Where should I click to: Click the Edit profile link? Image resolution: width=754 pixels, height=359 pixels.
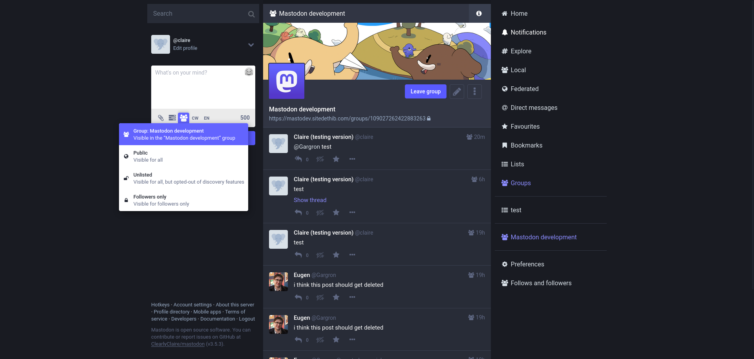coord(185,48)
